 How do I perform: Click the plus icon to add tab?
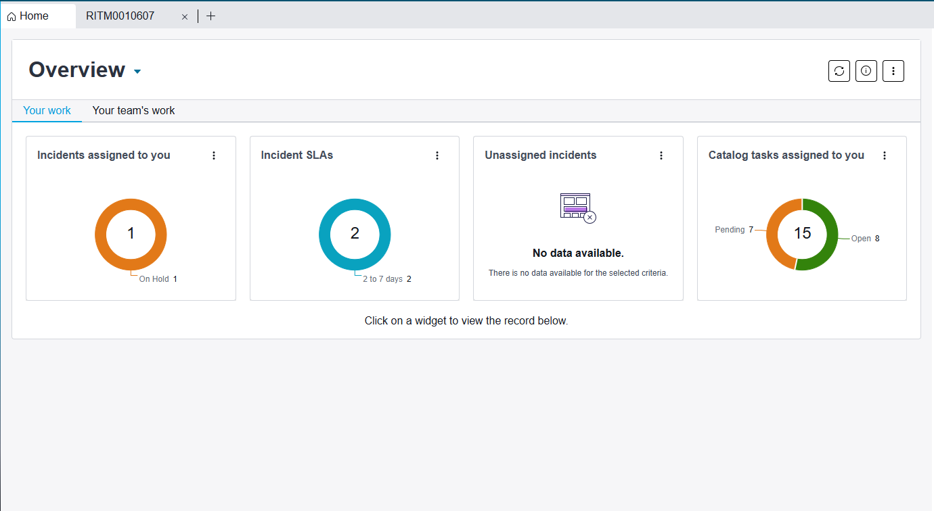(210, 16)
